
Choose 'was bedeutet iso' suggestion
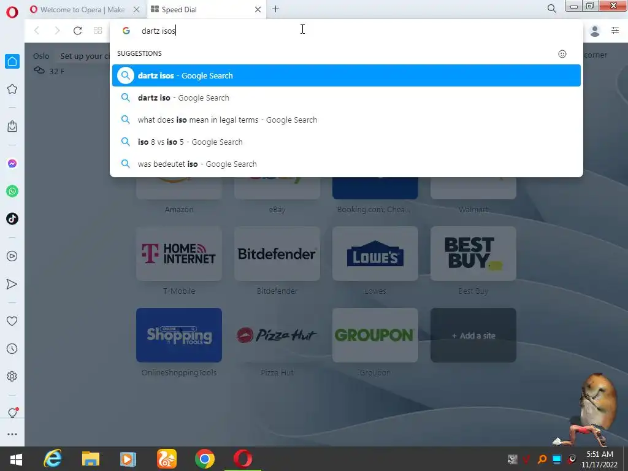[346, 163]
